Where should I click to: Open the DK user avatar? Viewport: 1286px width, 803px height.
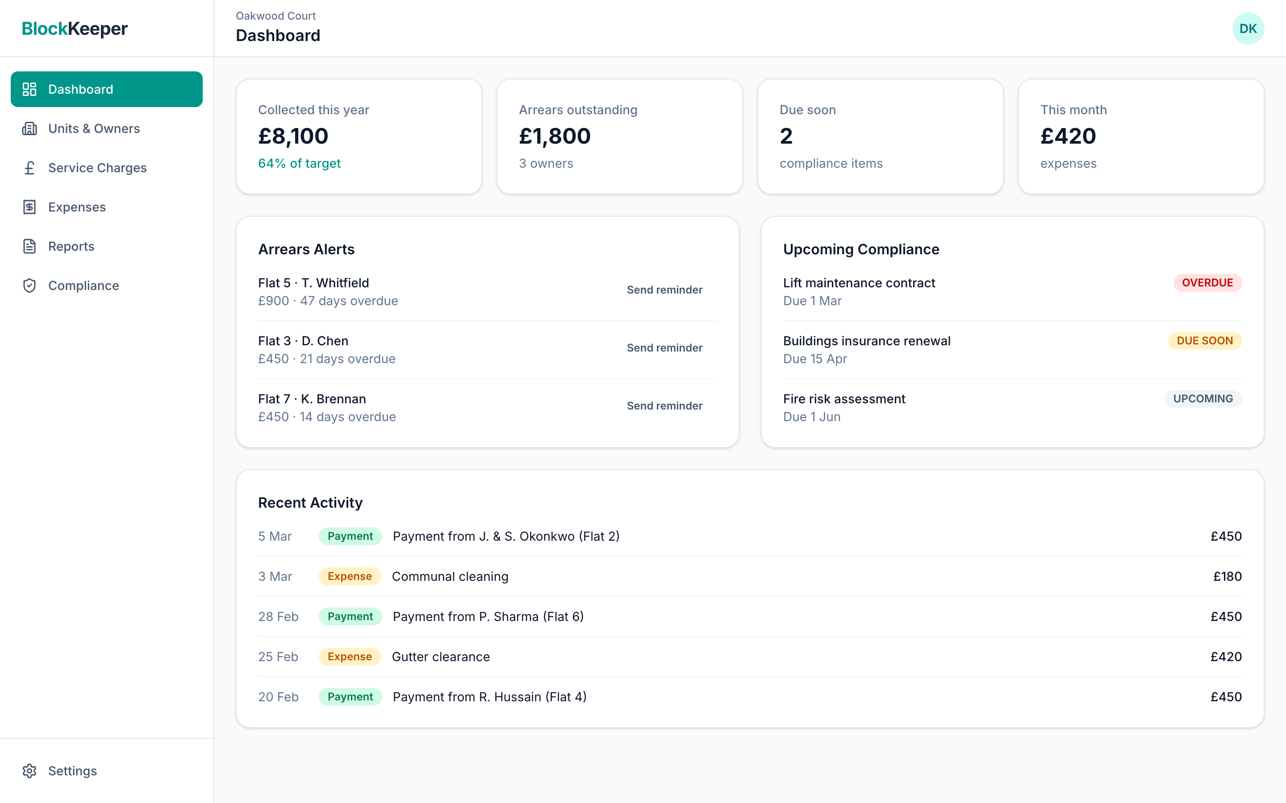1248,29
